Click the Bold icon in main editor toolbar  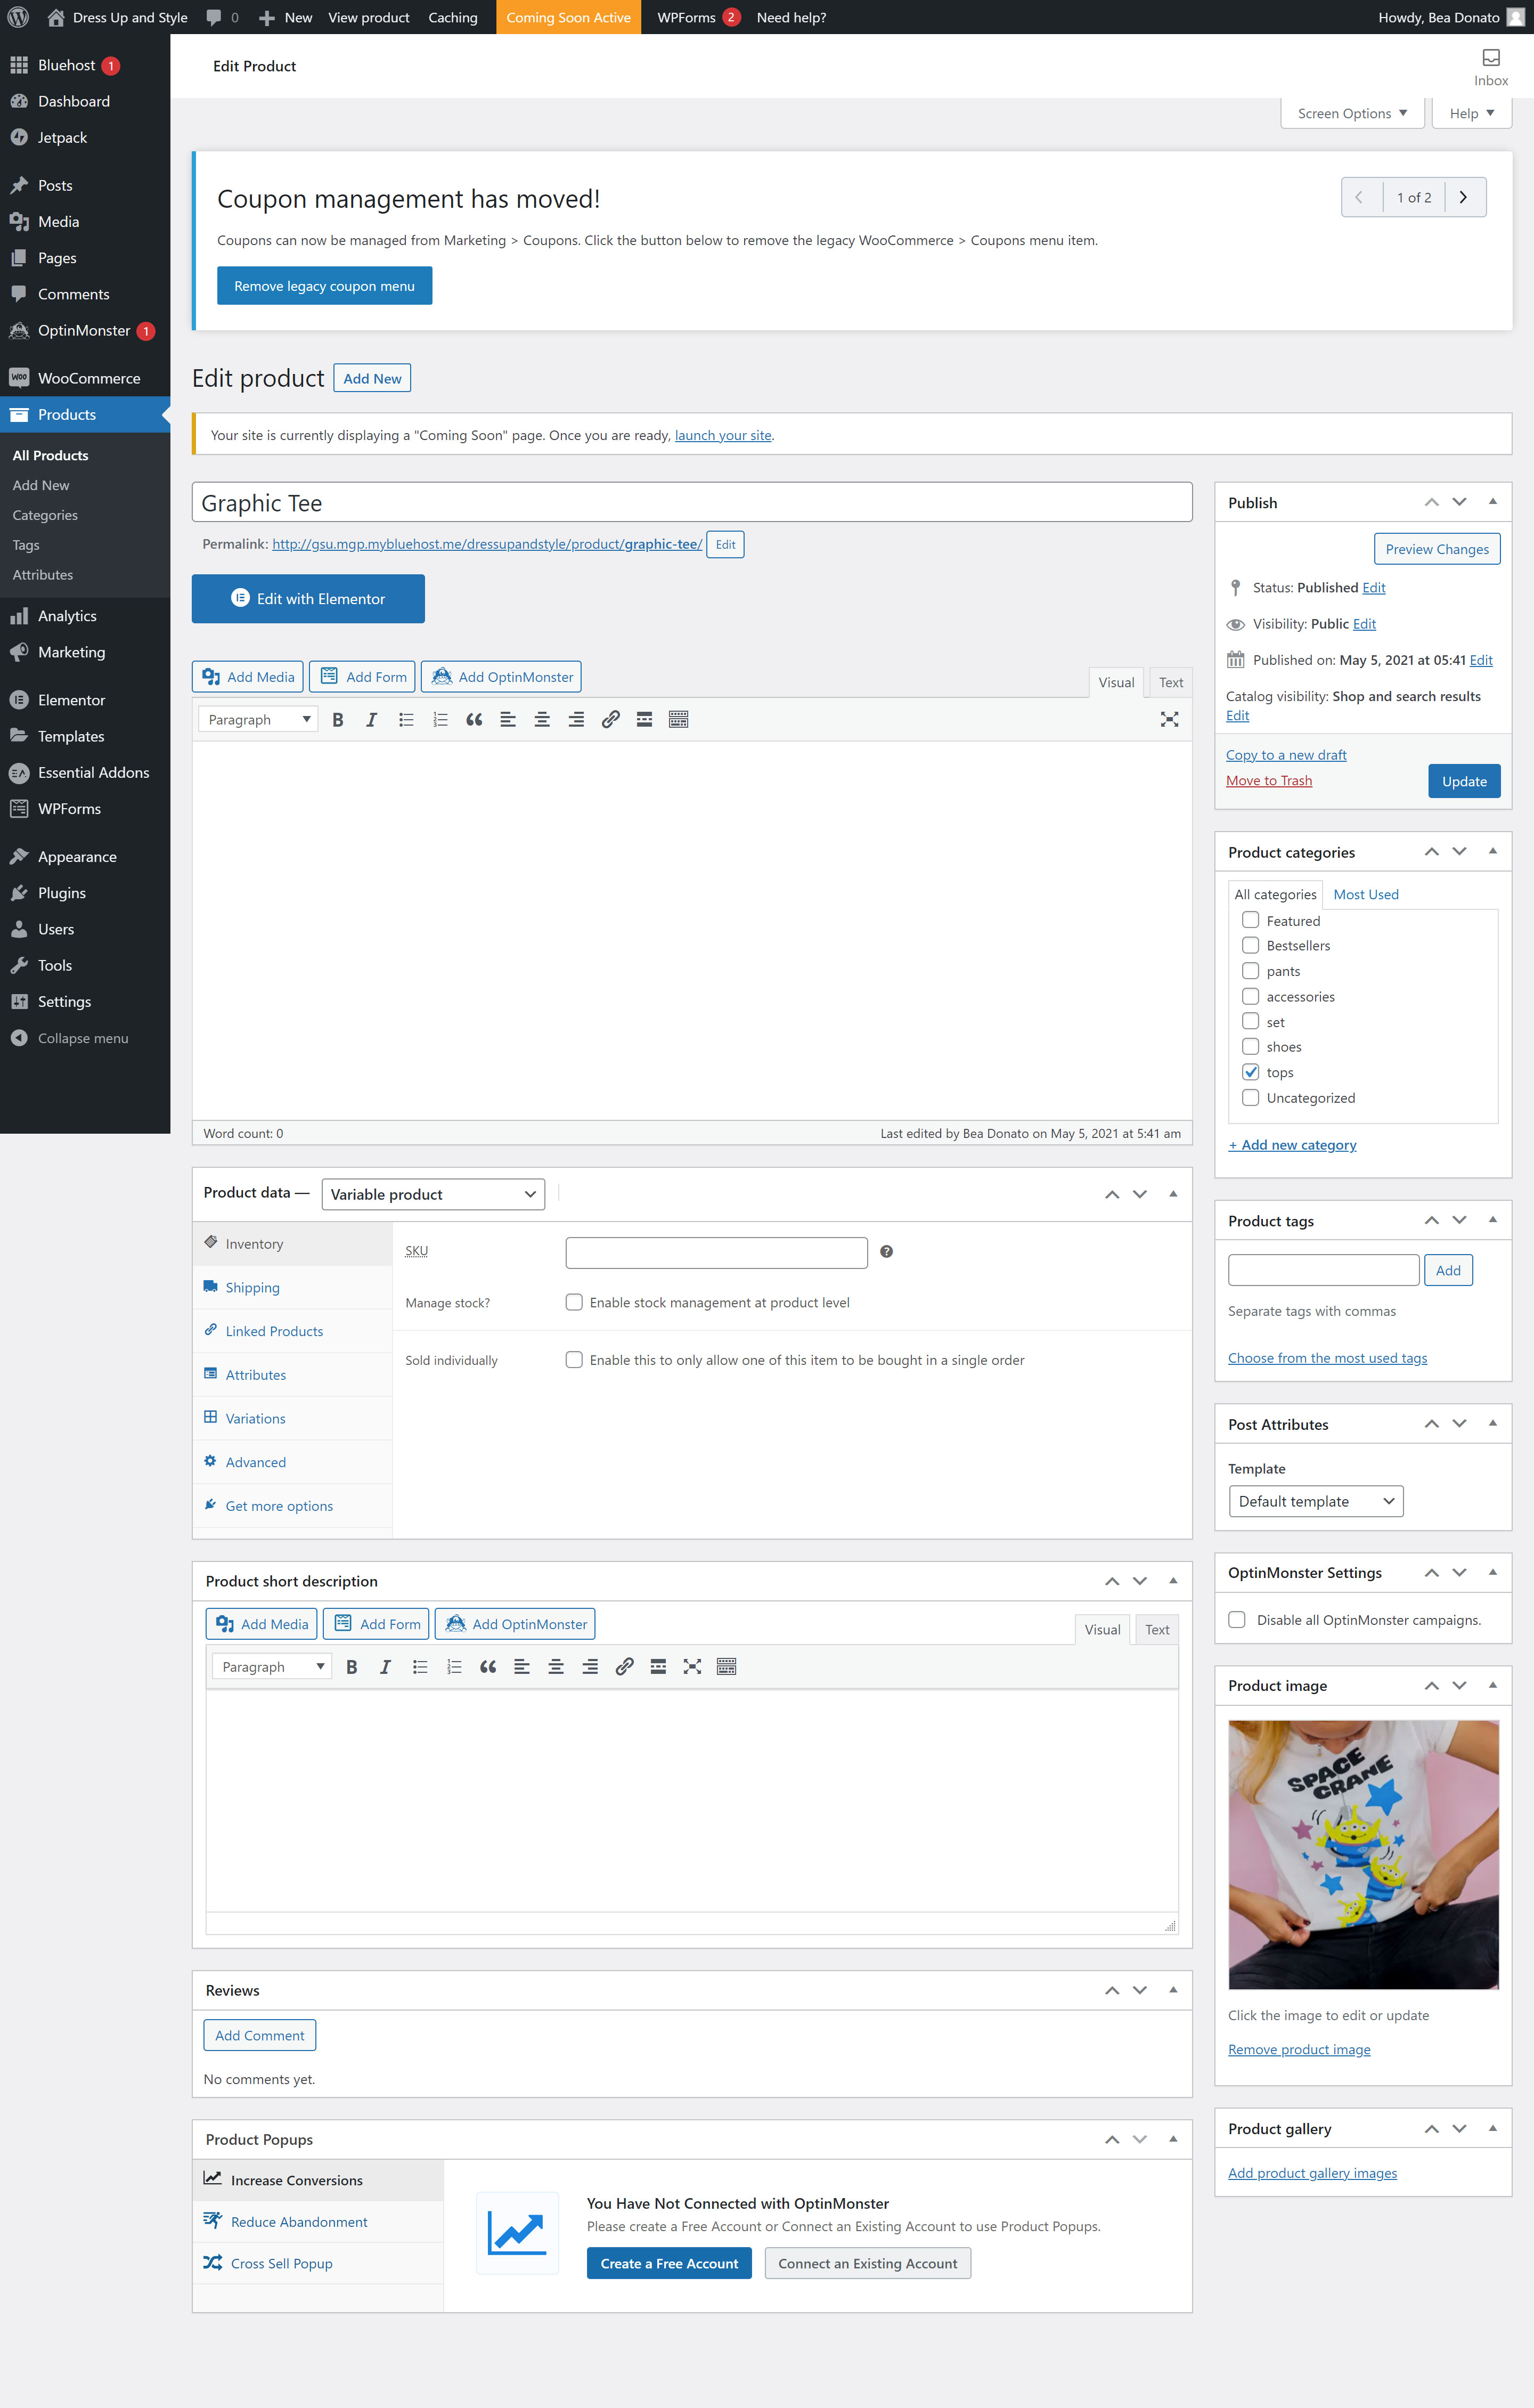pos(338,720)
